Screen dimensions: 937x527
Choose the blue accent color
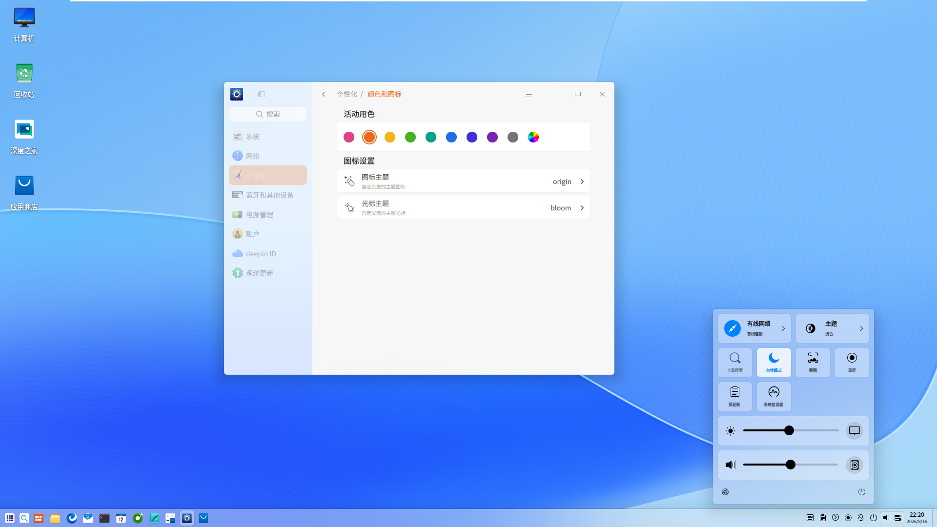(451, 137)
